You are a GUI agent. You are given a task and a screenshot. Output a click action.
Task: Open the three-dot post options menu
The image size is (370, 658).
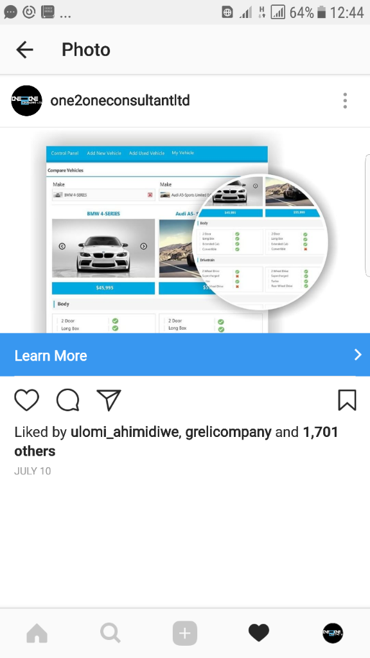pos(345,101)
